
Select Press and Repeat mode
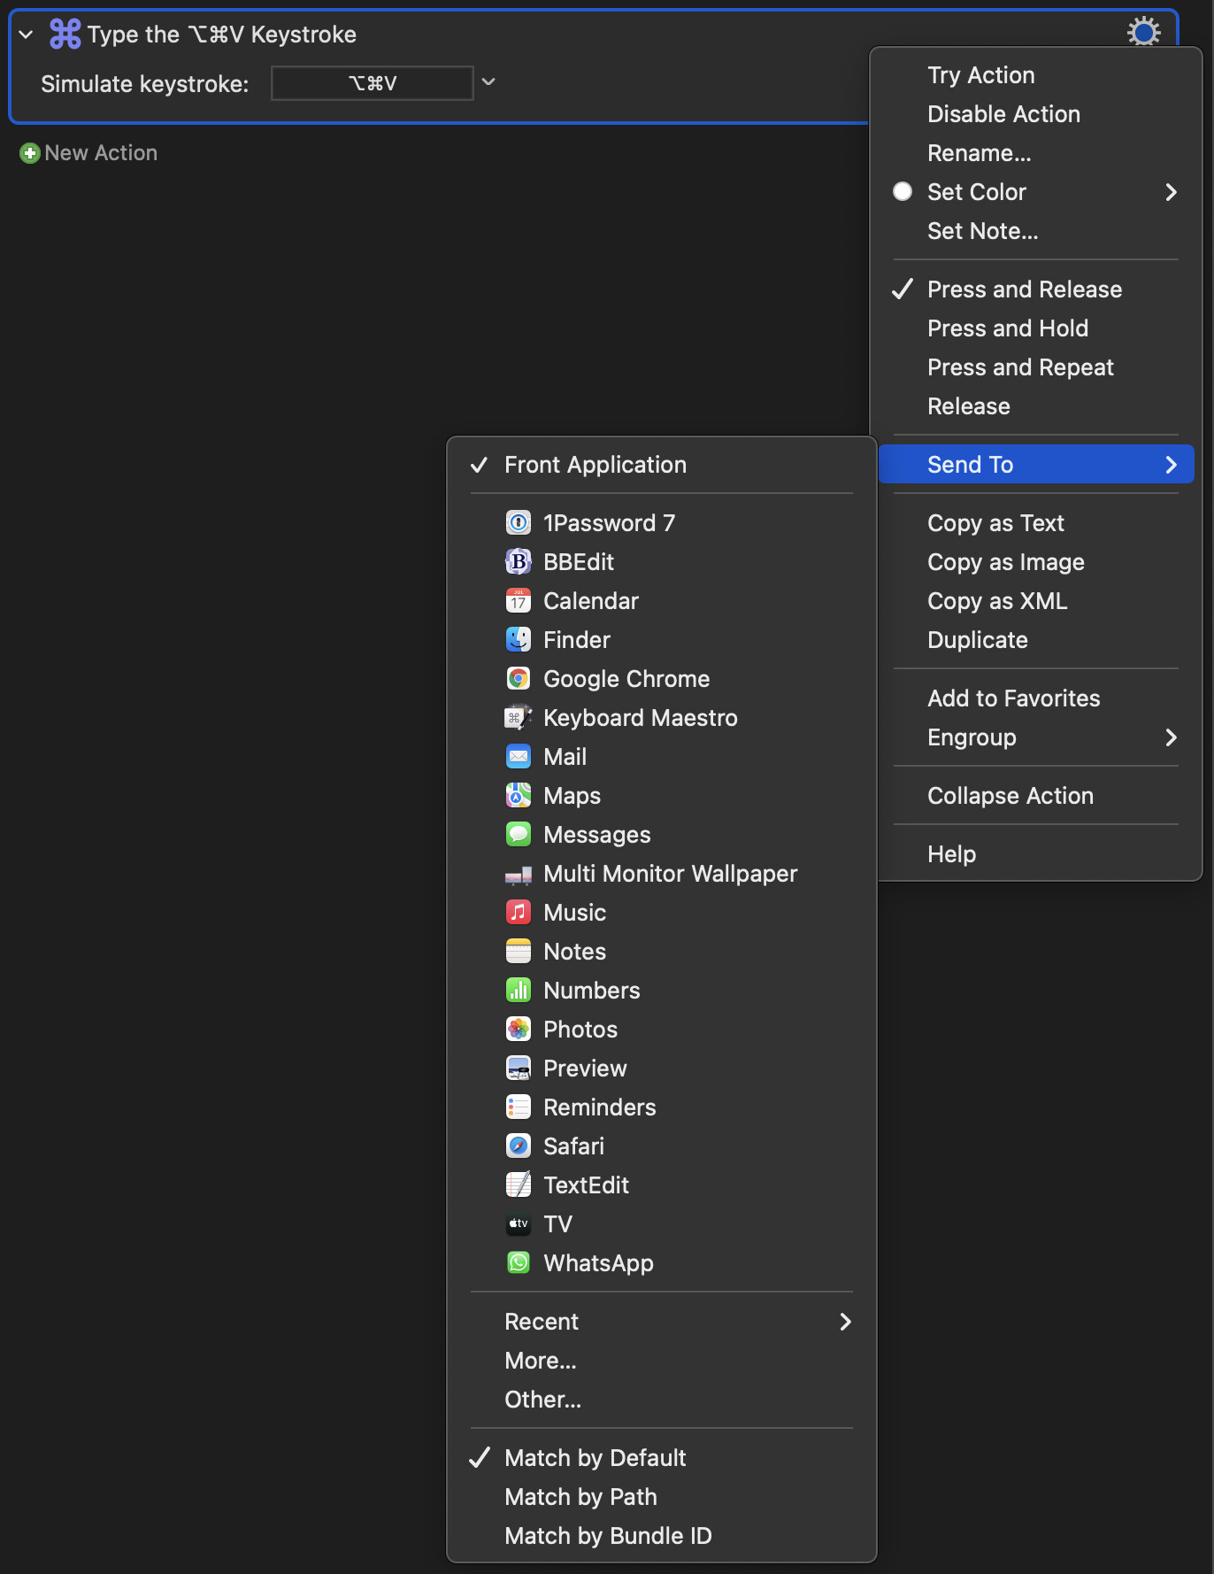pos(1036,367)
